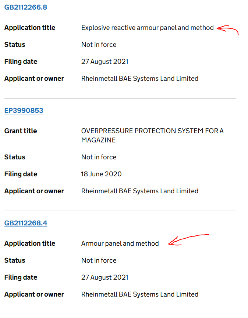Click the 'Armour panel and method' title text
This screenshot has width=248, height=318.
click(x=120, y=243)
